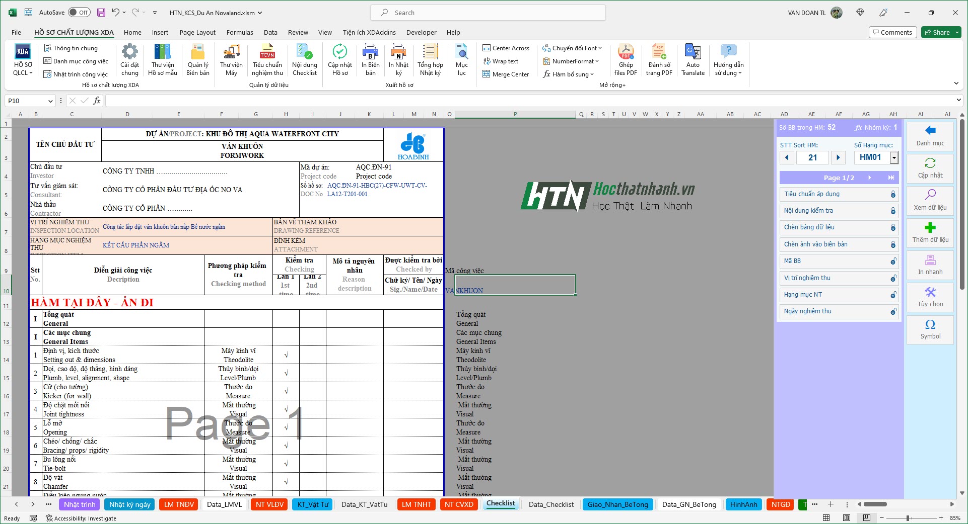Expand the Số Hạng mục HM01 dropdown
Screen dimensions: 968x524
tap(894, 157)
